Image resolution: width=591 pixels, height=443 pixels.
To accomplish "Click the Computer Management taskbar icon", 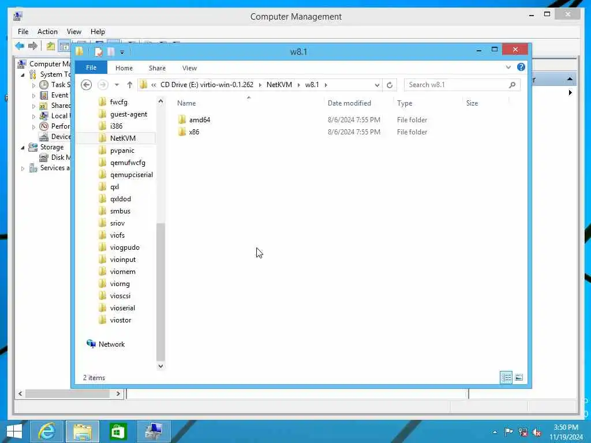I will point(154,431).
